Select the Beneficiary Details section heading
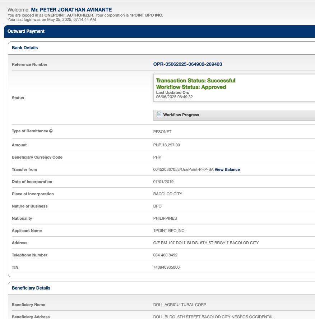This screenshot has height=319, width=315. point(31,288)
